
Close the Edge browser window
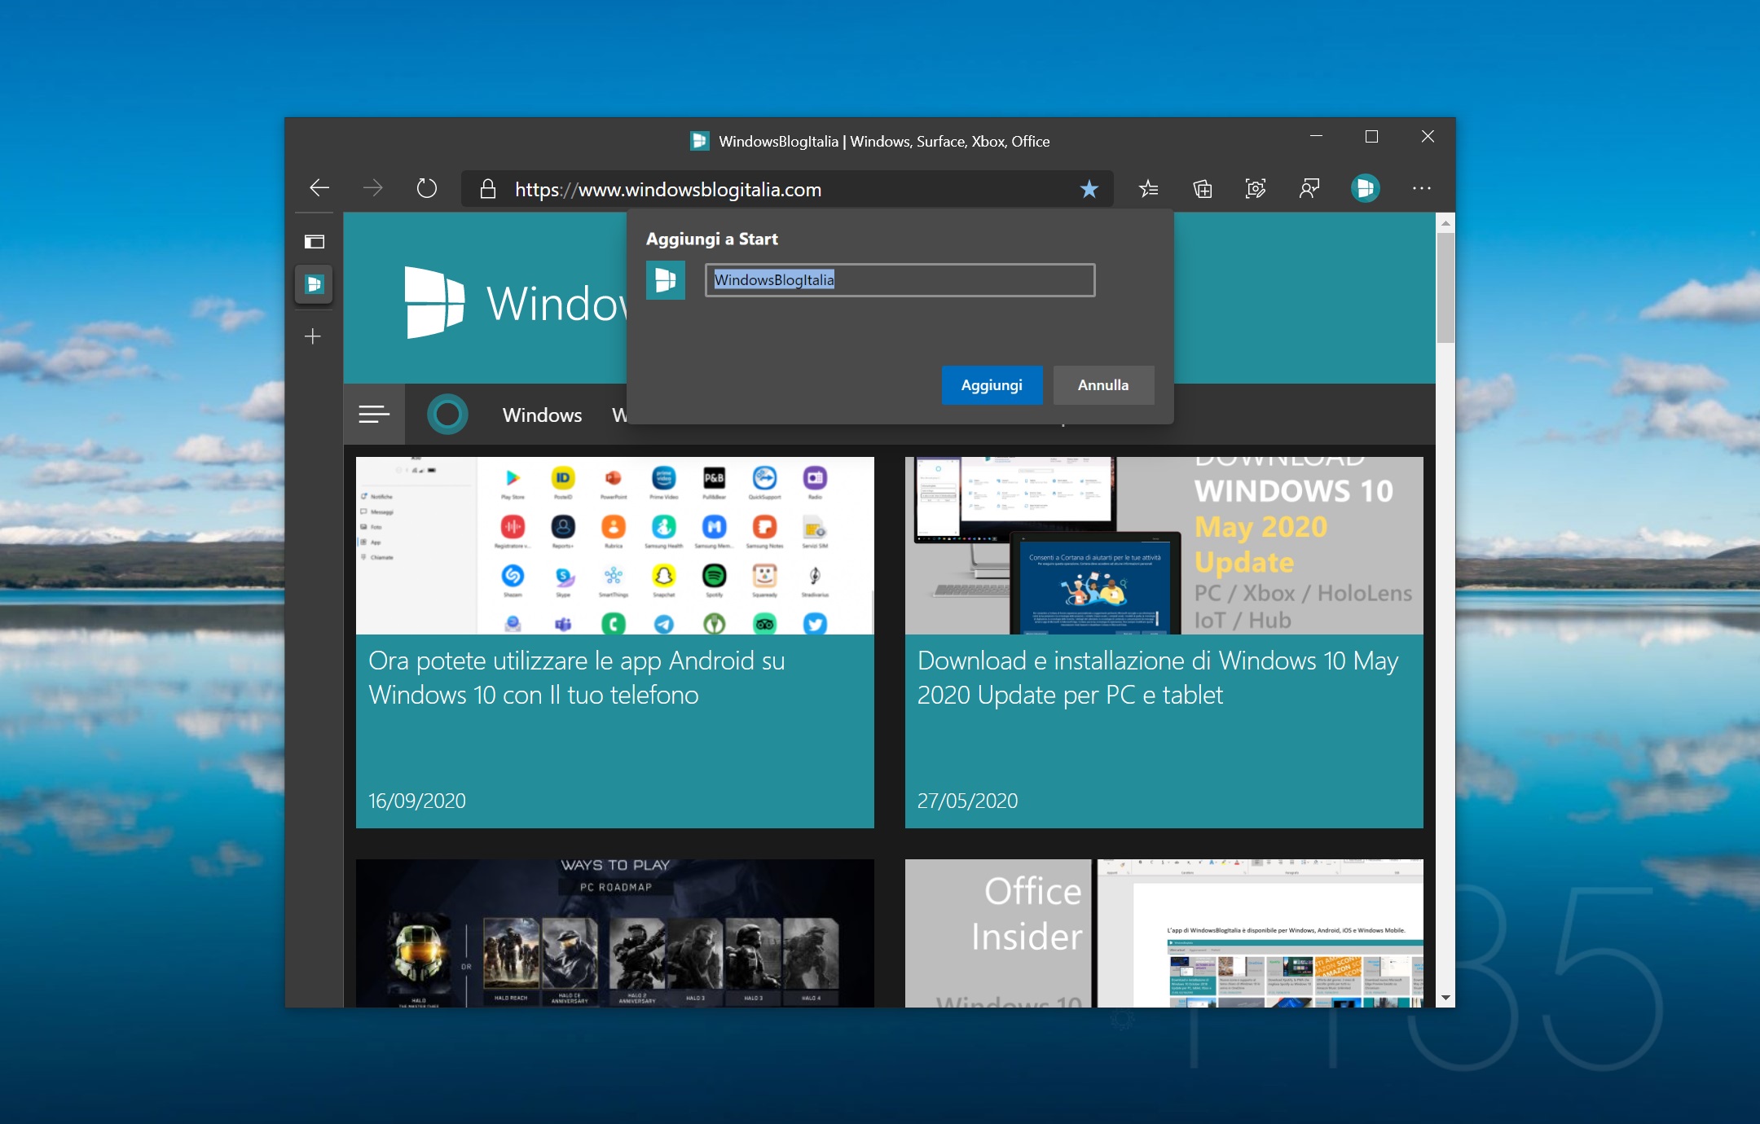point(1428,136)
